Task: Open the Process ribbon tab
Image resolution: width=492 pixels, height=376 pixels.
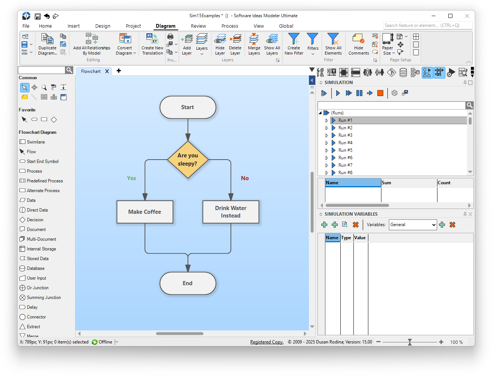Action: [230, 26]
